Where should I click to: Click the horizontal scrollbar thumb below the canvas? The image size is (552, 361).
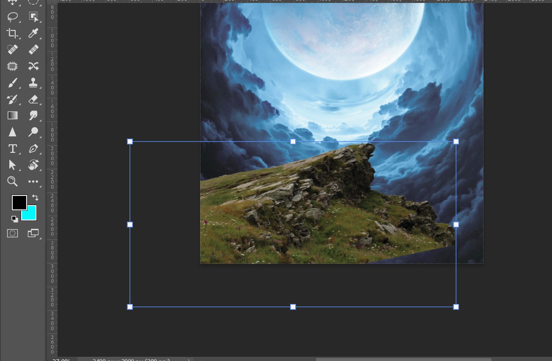click(404, 359)
